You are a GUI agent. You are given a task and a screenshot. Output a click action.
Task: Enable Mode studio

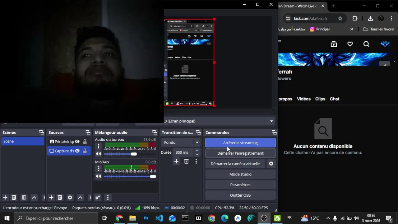point(240,174)
